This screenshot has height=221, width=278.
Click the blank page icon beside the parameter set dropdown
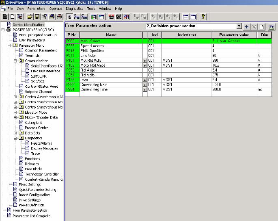coord(261,27)
